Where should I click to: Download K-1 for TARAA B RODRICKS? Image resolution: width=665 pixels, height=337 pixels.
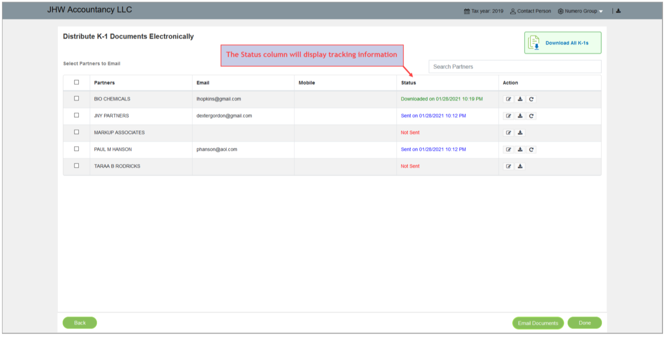pyautogui.click(x=520, y=167)
